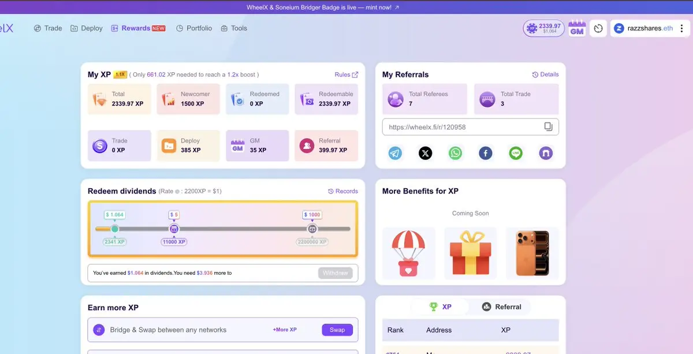Copy the referral link
Screen dimensions: 693x354
pos(549,127)
